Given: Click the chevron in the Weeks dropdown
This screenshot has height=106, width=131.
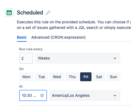Looking at the screenshot, I should tap(115, 58).
